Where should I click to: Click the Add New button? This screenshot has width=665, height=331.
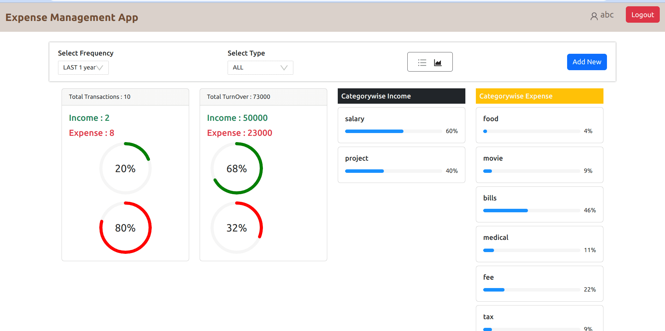pos(587,62)
